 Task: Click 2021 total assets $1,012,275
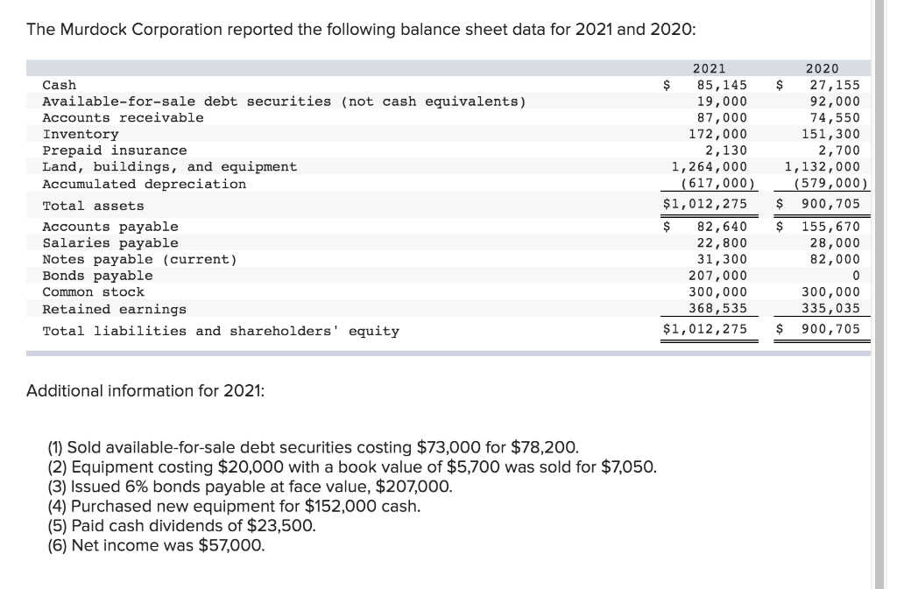tap(705, 204)
